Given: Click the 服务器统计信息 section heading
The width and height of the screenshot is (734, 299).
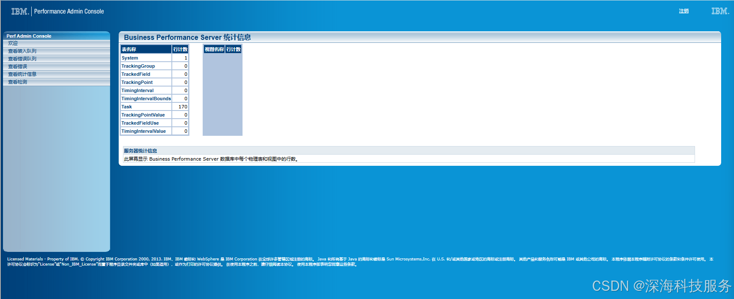Looking at the screenshot, I should [x=141, y=151].
